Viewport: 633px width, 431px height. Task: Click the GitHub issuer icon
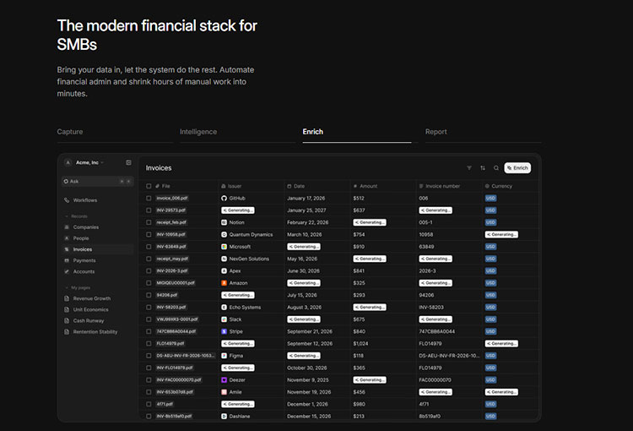coord(224,198)
